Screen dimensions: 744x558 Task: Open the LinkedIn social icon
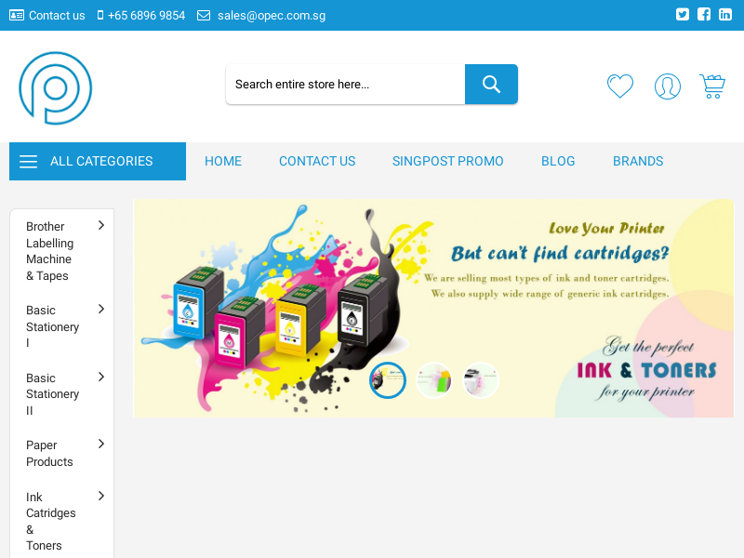[x=725, y=14]
